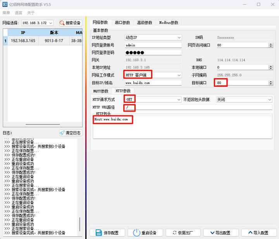Open the 语言 language menu
Viewport: 279px width, 239px height.
coord(19,13)
